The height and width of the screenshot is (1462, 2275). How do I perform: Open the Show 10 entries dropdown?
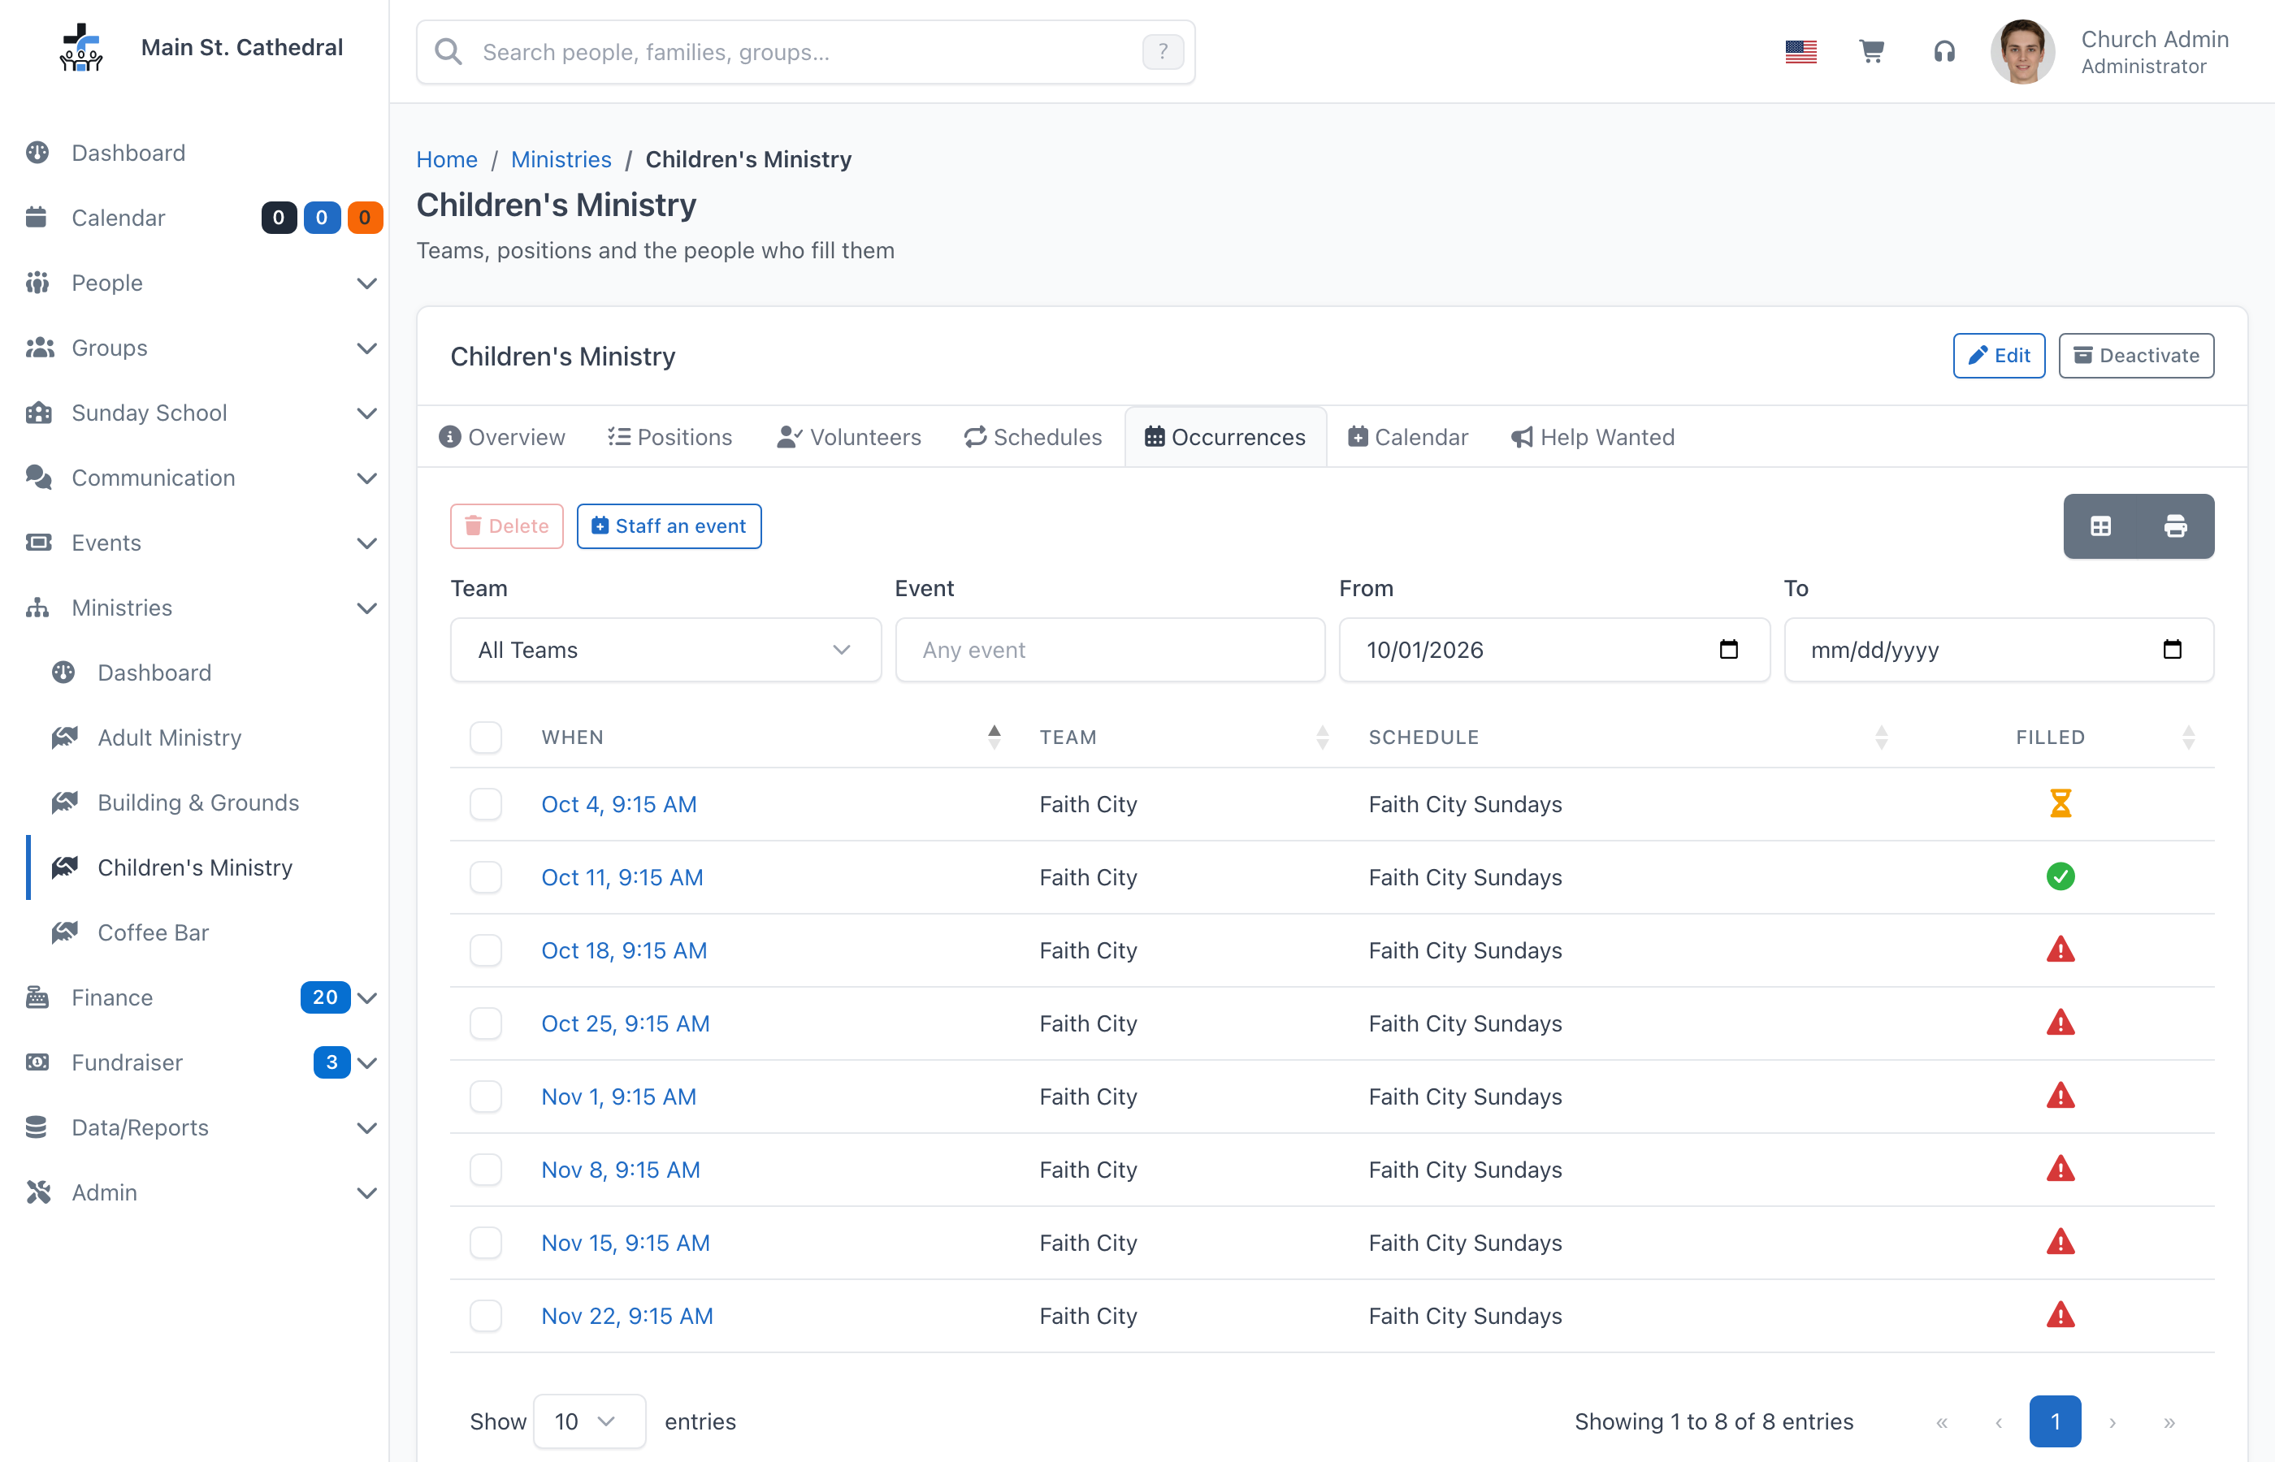[x=590, y=1421]
